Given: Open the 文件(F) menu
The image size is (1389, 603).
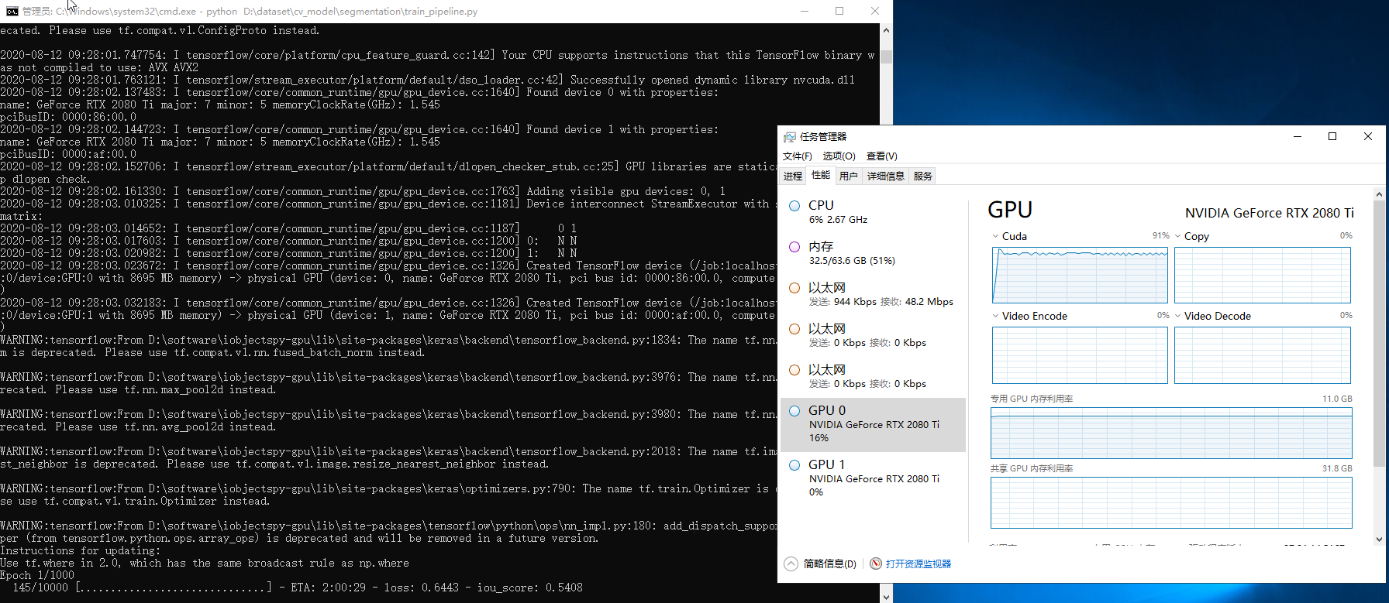Looking at the screenshot, I should [798, 156].
